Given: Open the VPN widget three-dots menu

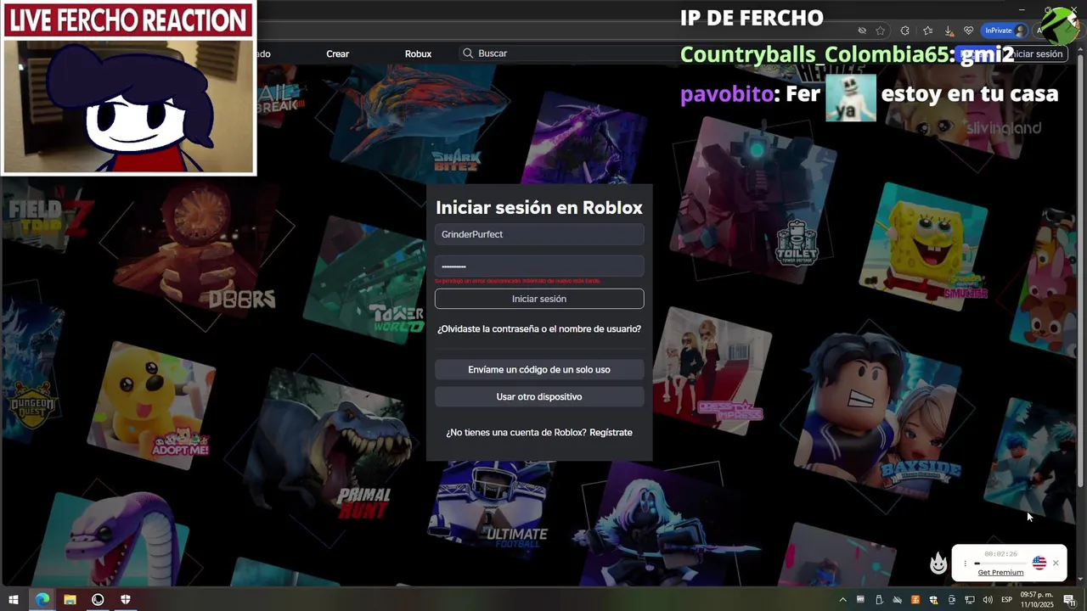Looking at the screenshot, I should click(965, 563).
